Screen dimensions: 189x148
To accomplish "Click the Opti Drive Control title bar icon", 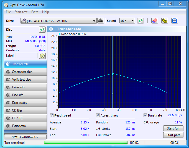I will pyautogui.click(x=6, y=5).
